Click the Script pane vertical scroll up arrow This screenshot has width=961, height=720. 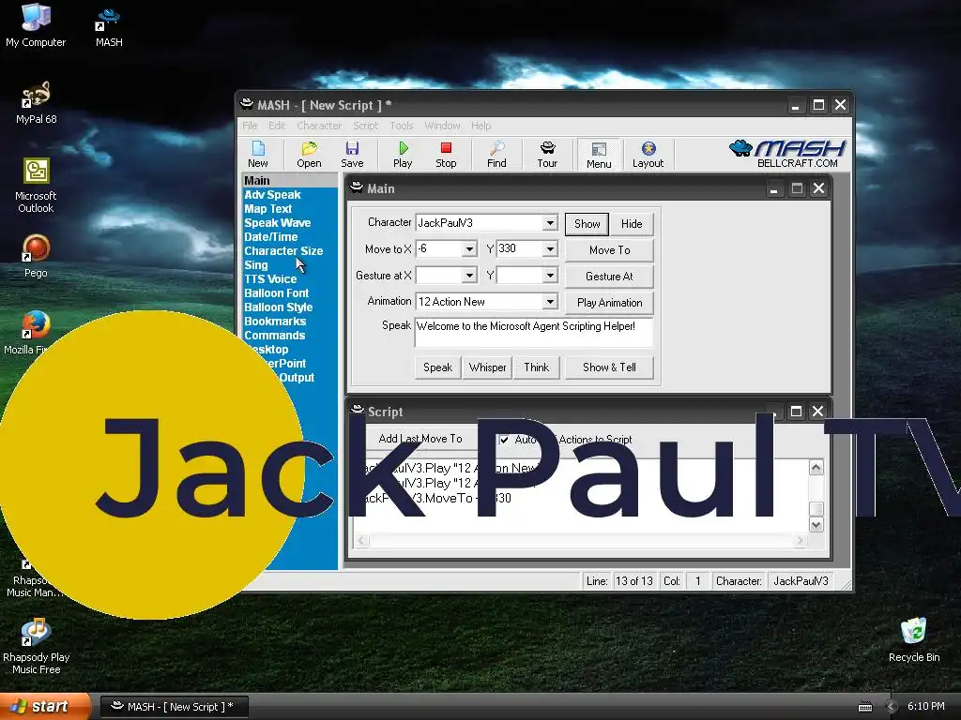816,468
